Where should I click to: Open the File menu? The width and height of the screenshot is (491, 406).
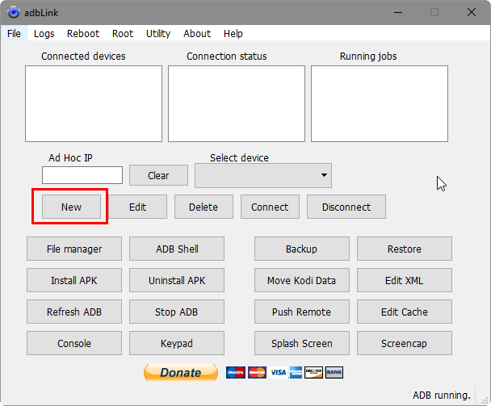point(14,33)
